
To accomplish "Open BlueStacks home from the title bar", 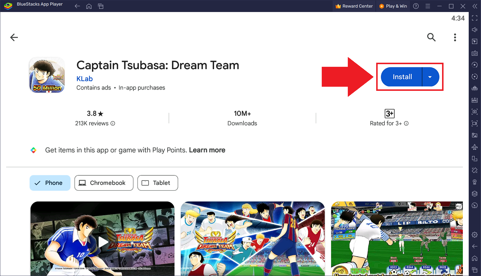I will pyautogui.click(x=89, y=6).
